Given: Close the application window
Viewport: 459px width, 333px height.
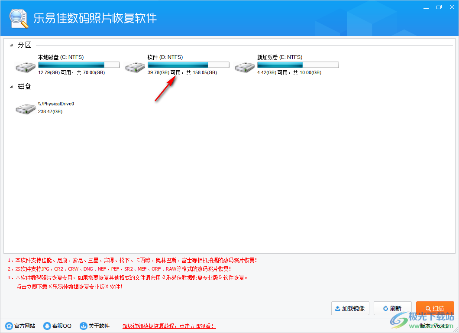Looking at the screenshot, I should [x=452, y=7].
